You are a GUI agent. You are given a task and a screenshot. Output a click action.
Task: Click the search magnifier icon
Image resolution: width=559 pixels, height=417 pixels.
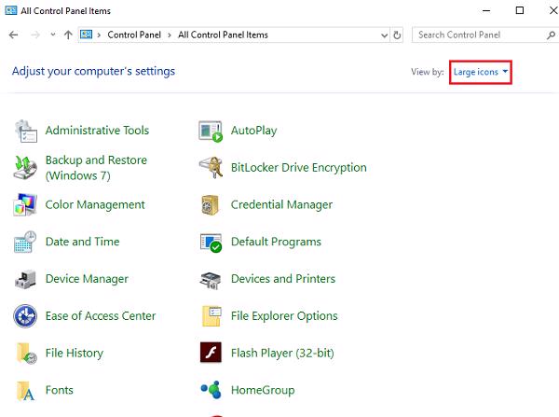point(551,35)
